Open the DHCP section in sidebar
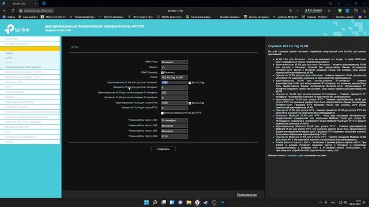This screenshot has height=207, width=369. click(30, 87)
